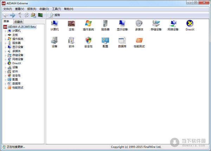The height and width of the screenshot is (151, 211).
Task: Click the 报告 report toolbar button
Action: [x=54, y=15]
